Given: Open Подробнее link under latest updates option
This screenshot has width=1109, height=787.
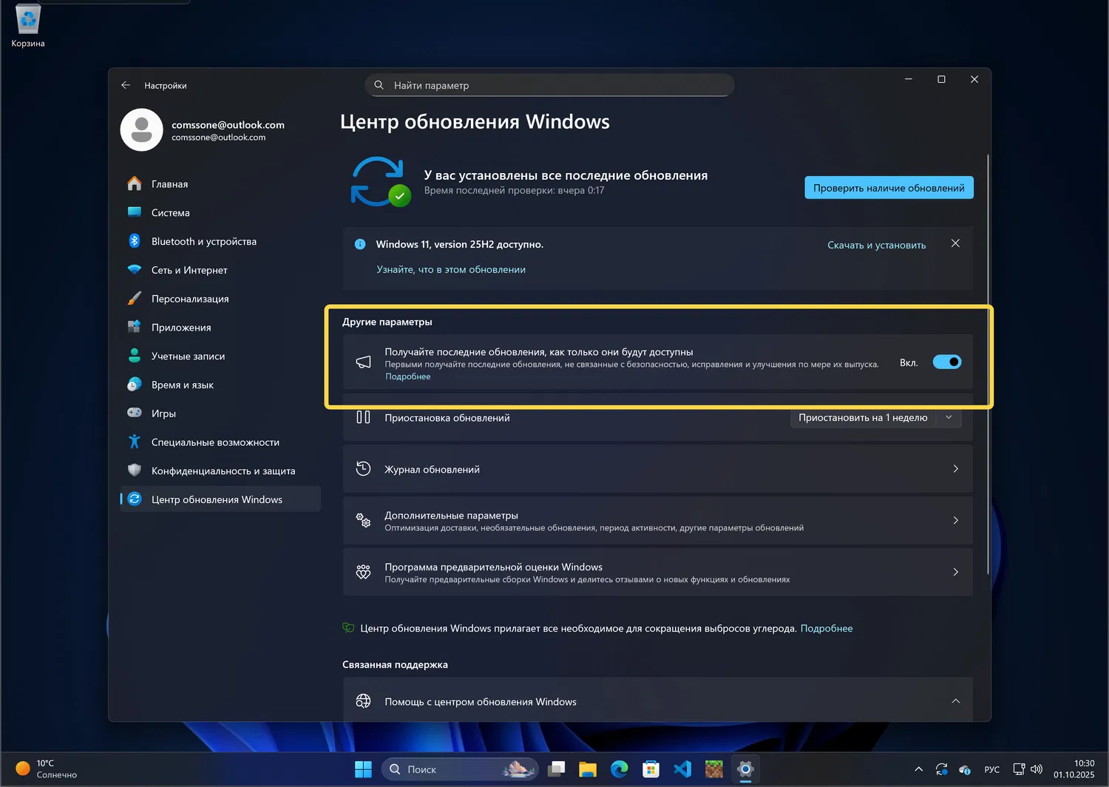Looking at the screenshot, I should 407,376.
